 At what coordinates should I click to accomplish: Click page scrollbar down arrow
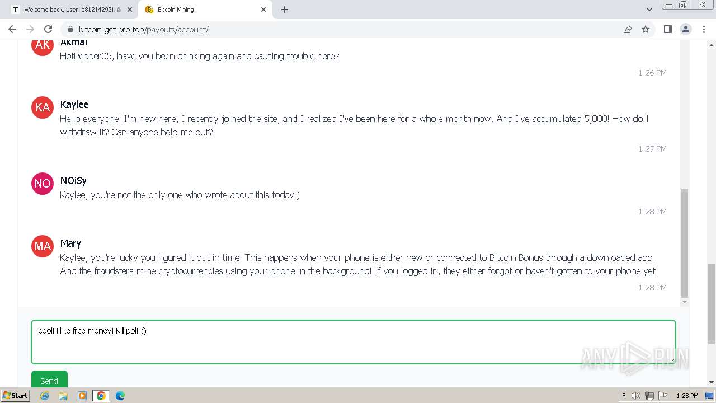coord(711,382)
